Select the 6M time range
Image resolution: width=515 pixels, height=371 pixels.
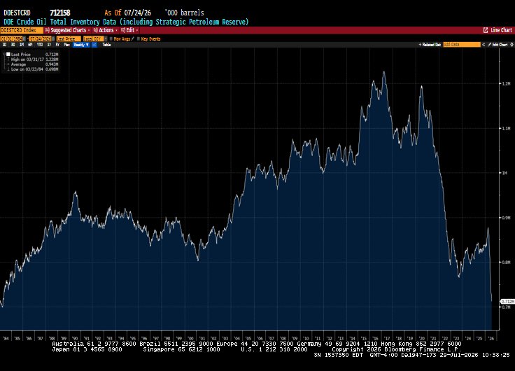(30, 45)
